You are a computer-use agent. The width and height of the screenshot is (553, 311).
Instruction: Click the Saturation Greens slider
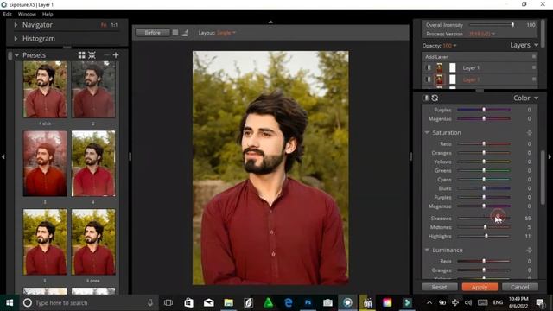[484, 171]
